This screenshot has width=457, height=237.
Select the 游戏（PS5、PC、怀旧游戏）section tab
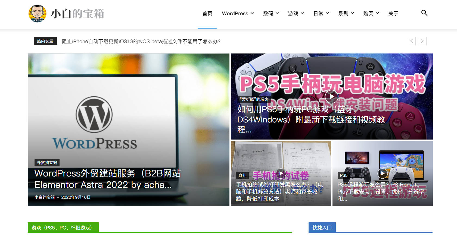[63, 227]
